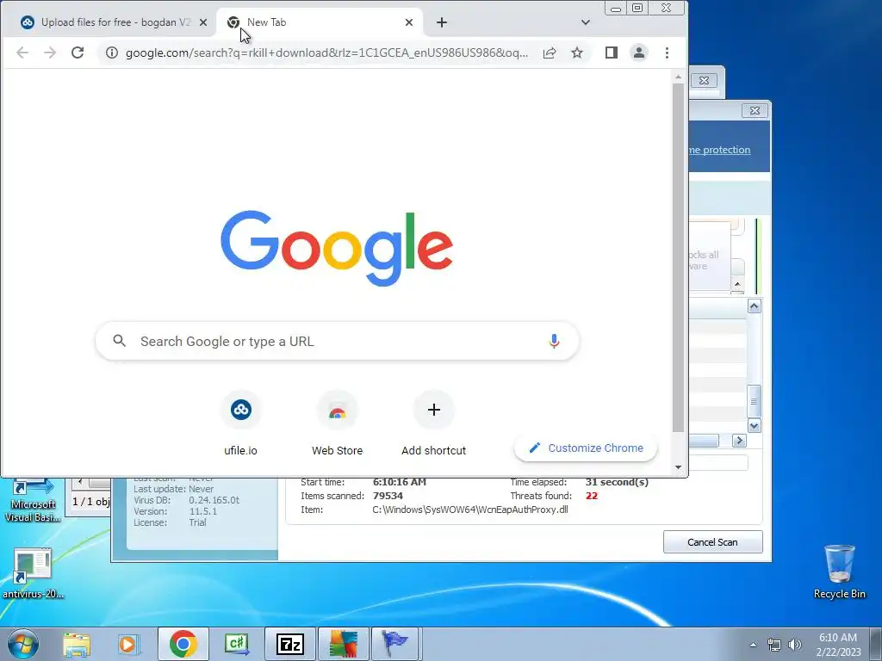The height and width of the screenshot is (661, 882).
Task: Open 7-Zip from taskbar
Action: [x=290, y=644]
